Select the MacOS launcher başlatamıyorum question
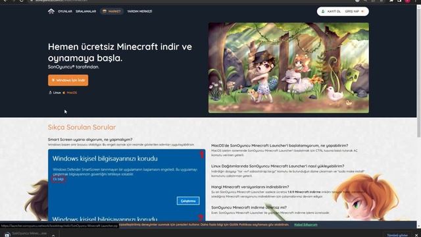 coord(280,145)
